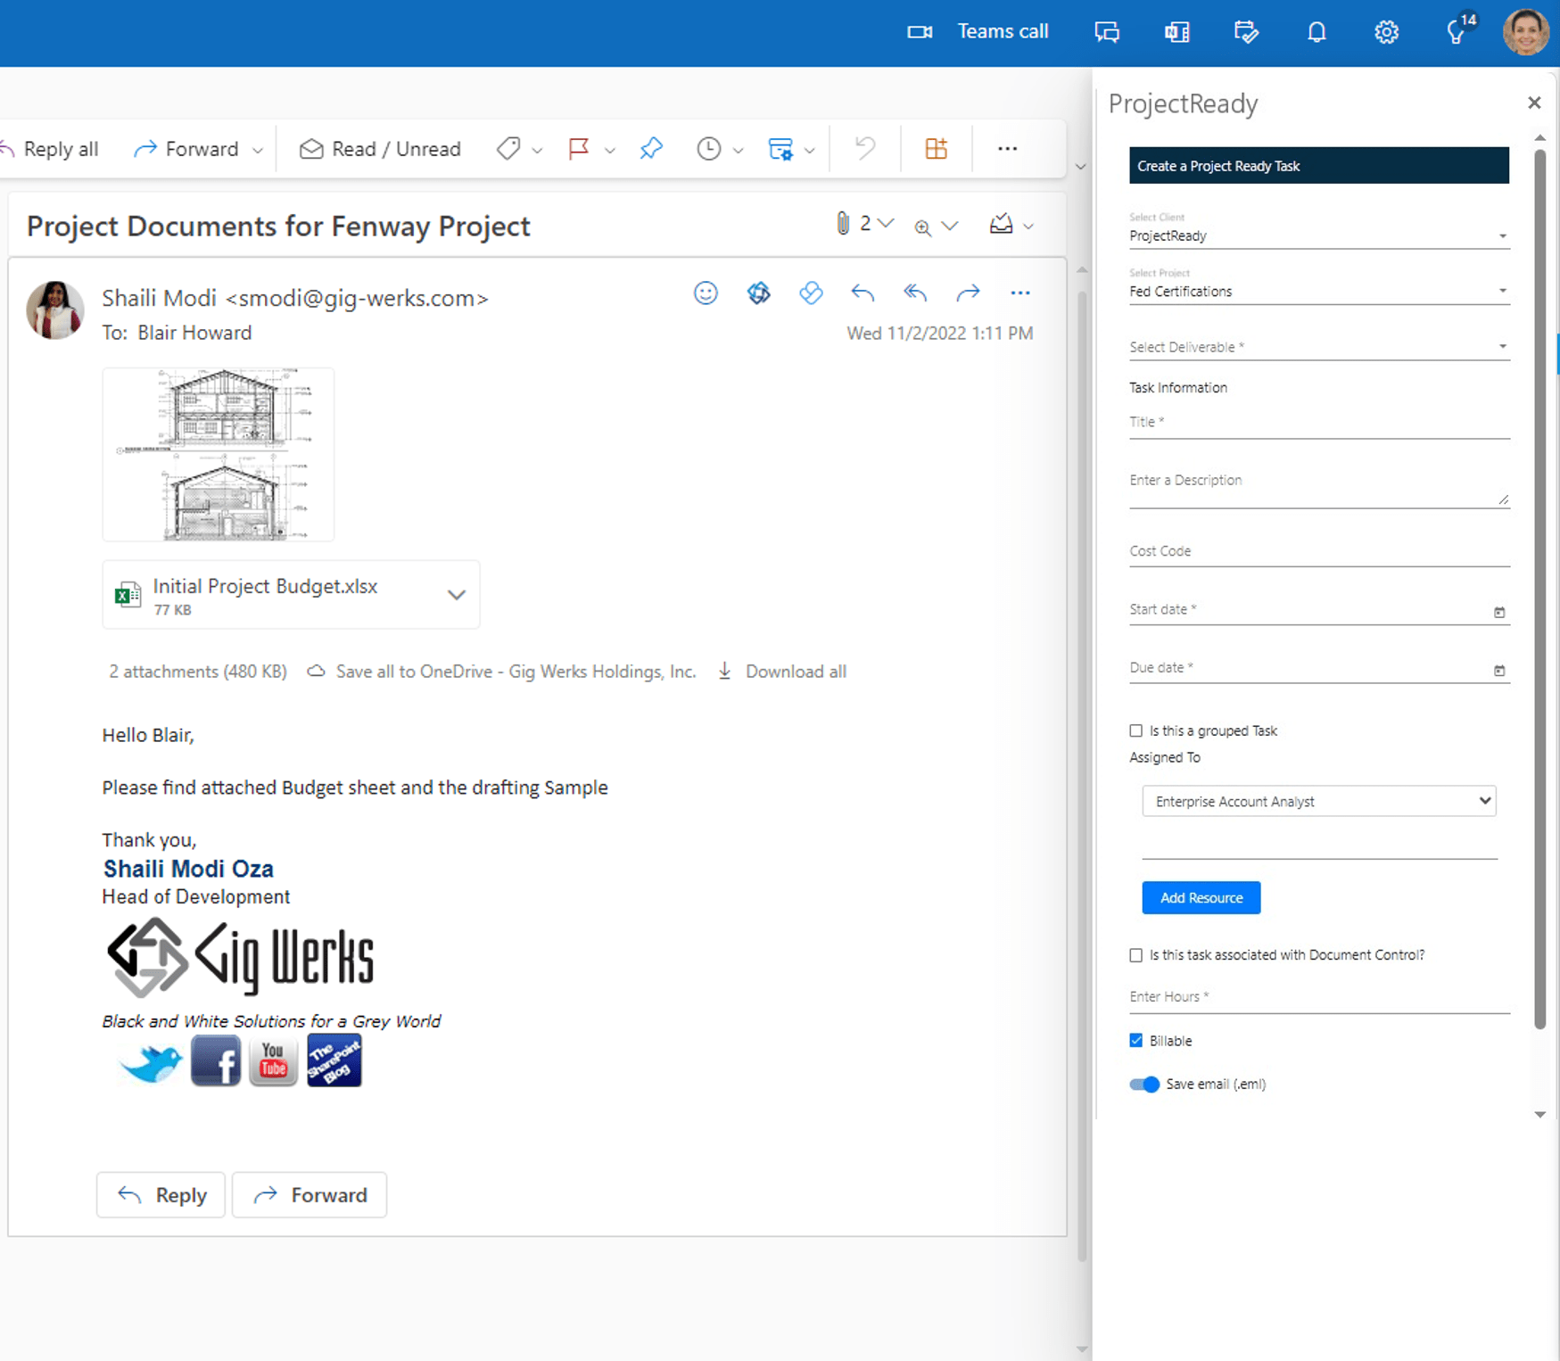Screen dimensions: 1560x1361
Task: Collapse the ribbon chevron
Action: [x=1080, y=167]
